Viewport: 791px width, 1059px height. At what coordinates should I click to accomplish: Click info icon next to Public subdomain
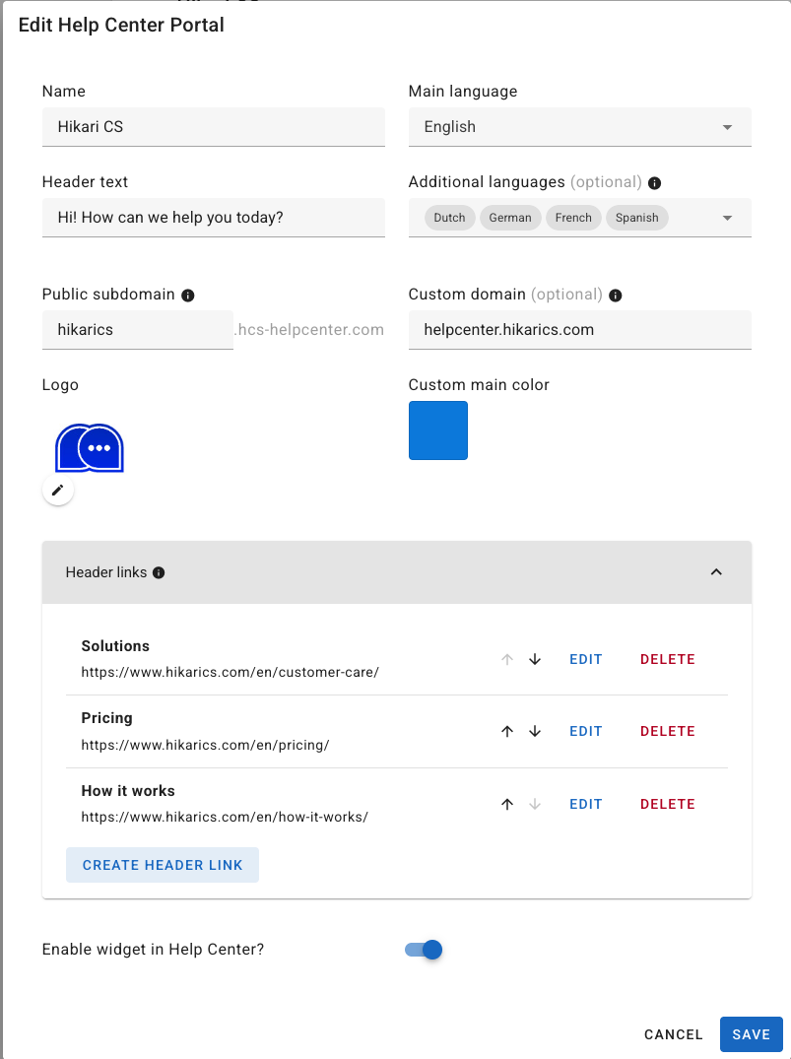[188, 295]
